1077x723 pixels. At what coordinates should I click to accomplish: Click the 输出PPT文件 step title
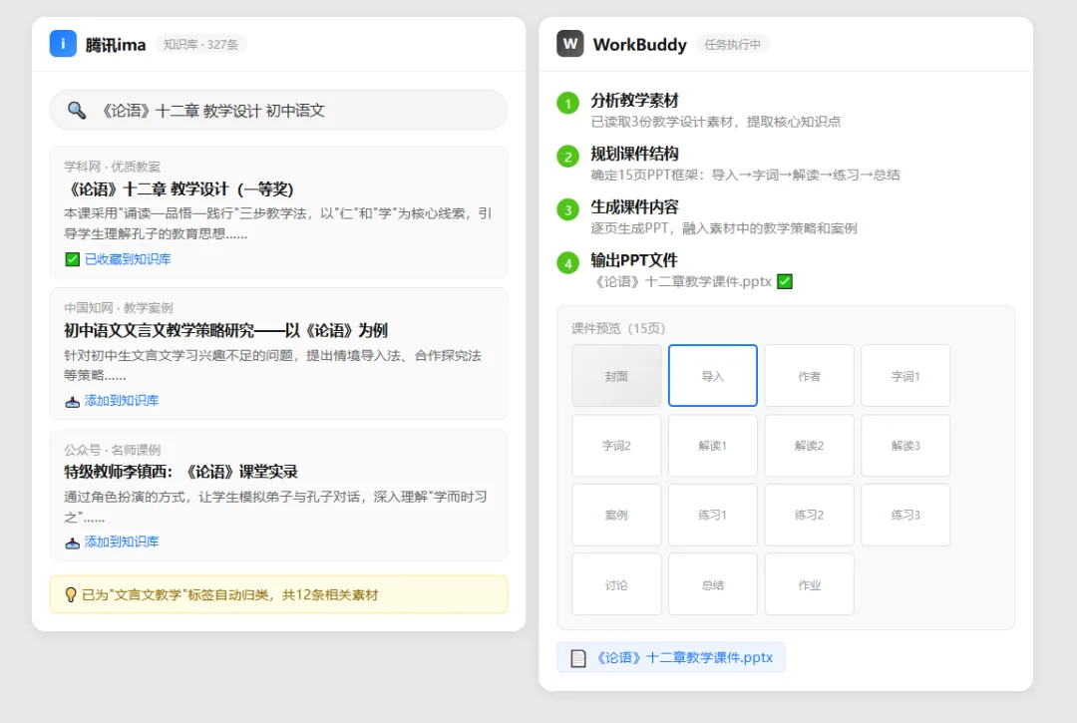[634, 260]
